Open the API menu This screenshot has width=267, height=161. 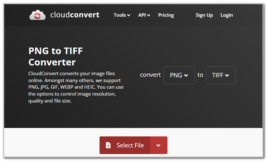[x=144, y=15]
